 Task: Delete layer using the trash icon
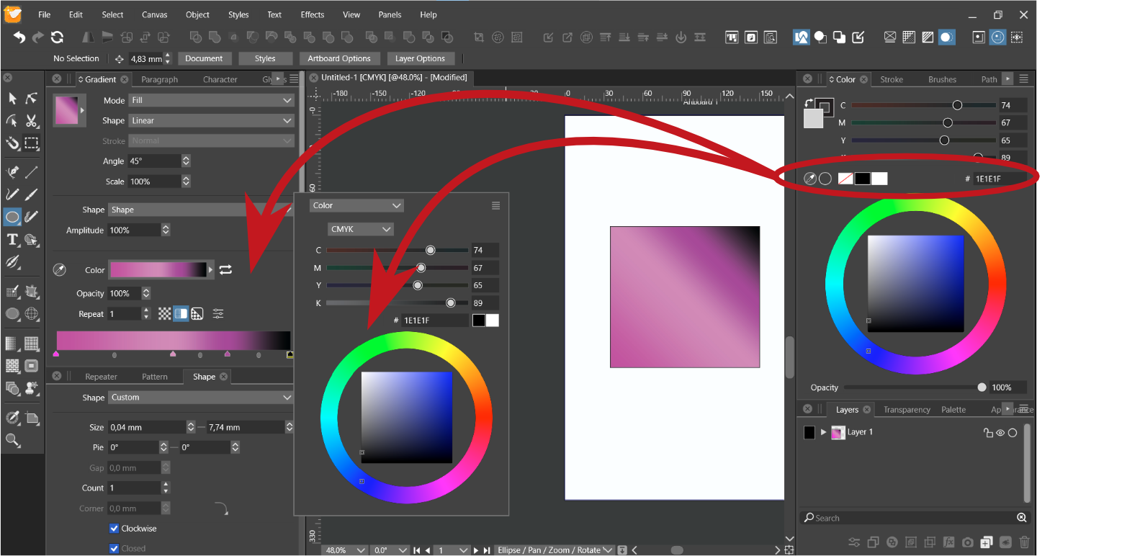coord(1024,542)
